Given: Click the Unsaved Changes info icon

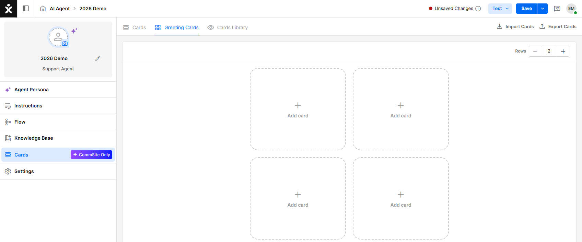Looking at the screenshot, I should point(478,9).
